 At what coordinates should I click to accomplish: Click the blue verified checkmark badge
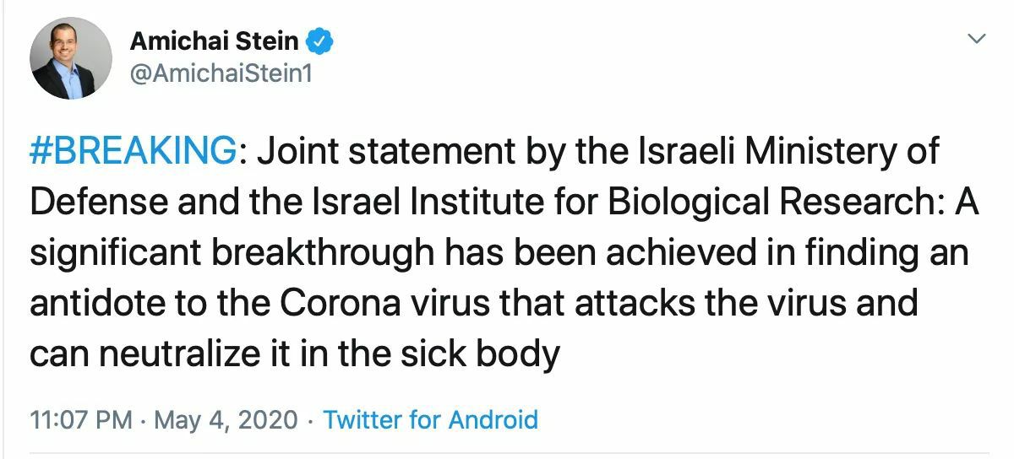[320, 40]
